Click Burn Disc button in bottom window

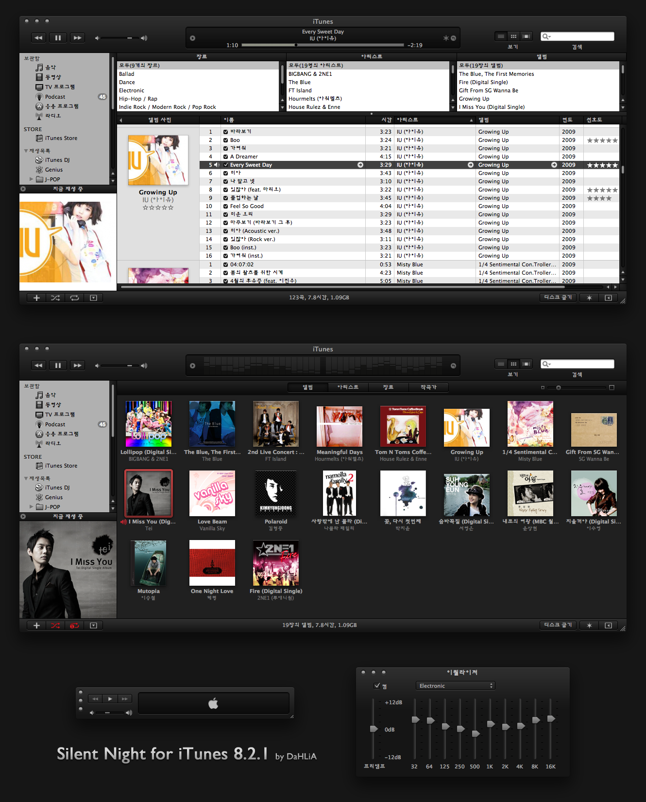(558, 625)
